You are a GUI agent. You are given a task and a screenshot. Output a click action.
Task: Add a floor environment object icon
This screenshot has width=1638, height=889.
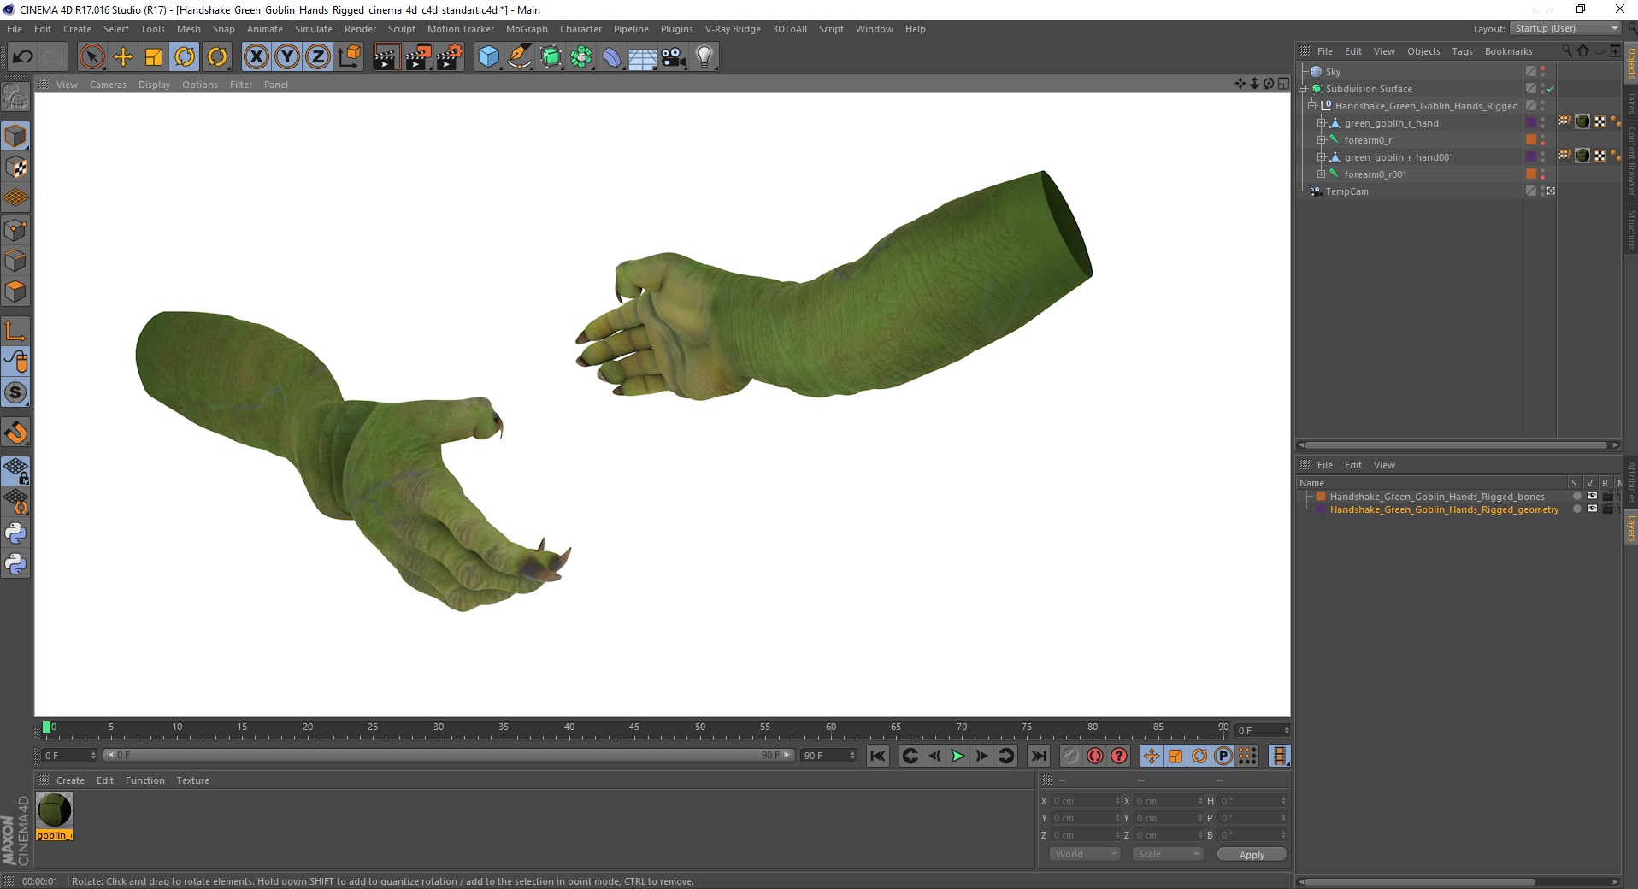pos(643,57)
